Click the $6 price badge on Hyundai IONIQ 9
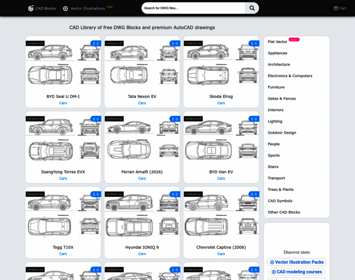The height and width of the screenshot is (280, 355). point(175,194)
